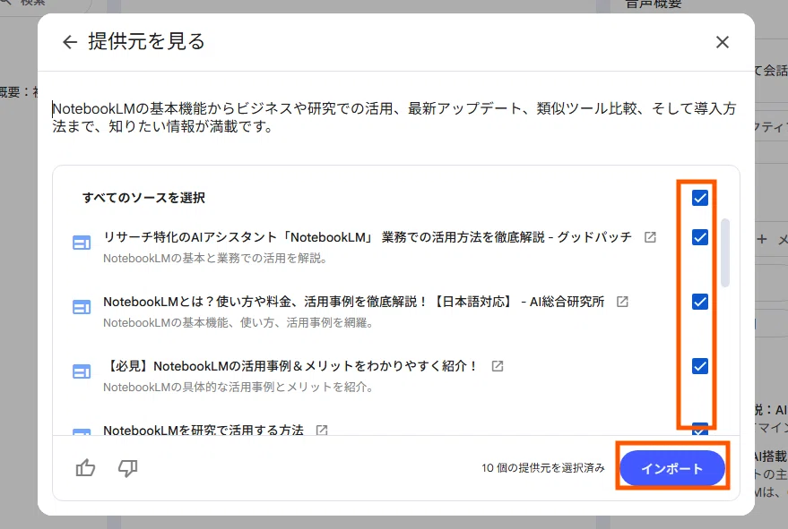Toggle the すべてのソースを選択 checkbox
Image resolution: width=788 pixels, height=529 pixels.
pyautogui.click(x=699, y=198)
